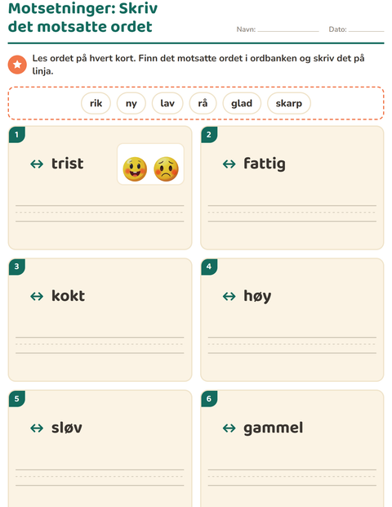Click the Dato date line
This screenshot has height=507, width=392.
pos(366,29)
